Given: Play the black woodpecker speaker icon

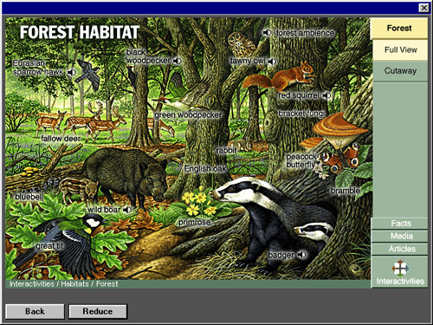Looking at the screenshot, I should (x=177, y=61).
